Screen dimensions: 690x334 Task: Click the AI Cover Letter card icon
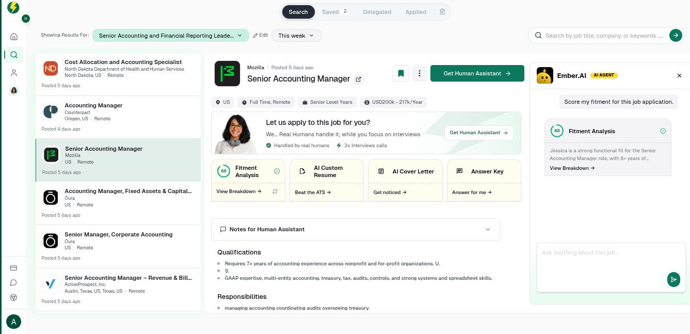(x=381, y=171)
